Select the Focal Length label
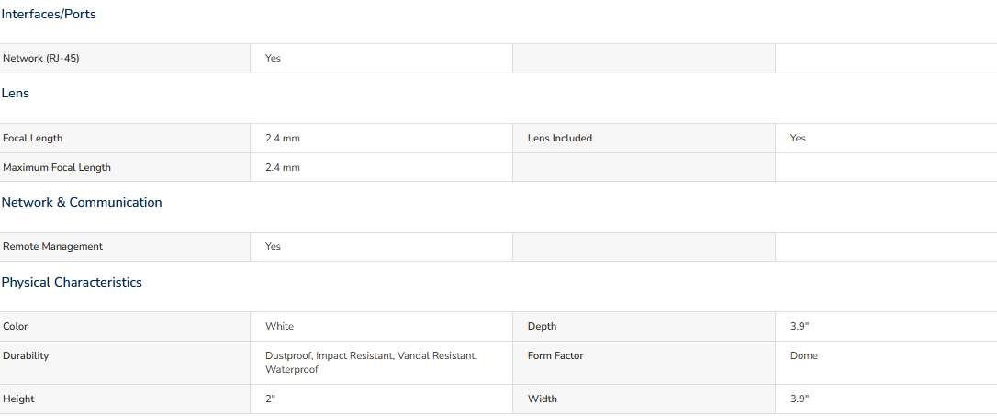This screenshot has width=997, height=416. pyautogui.click(x=33, y=138)
